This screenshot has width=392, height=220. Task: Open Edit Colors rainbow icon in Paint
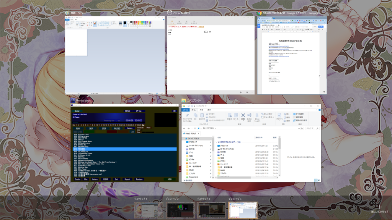pos(150,23)
